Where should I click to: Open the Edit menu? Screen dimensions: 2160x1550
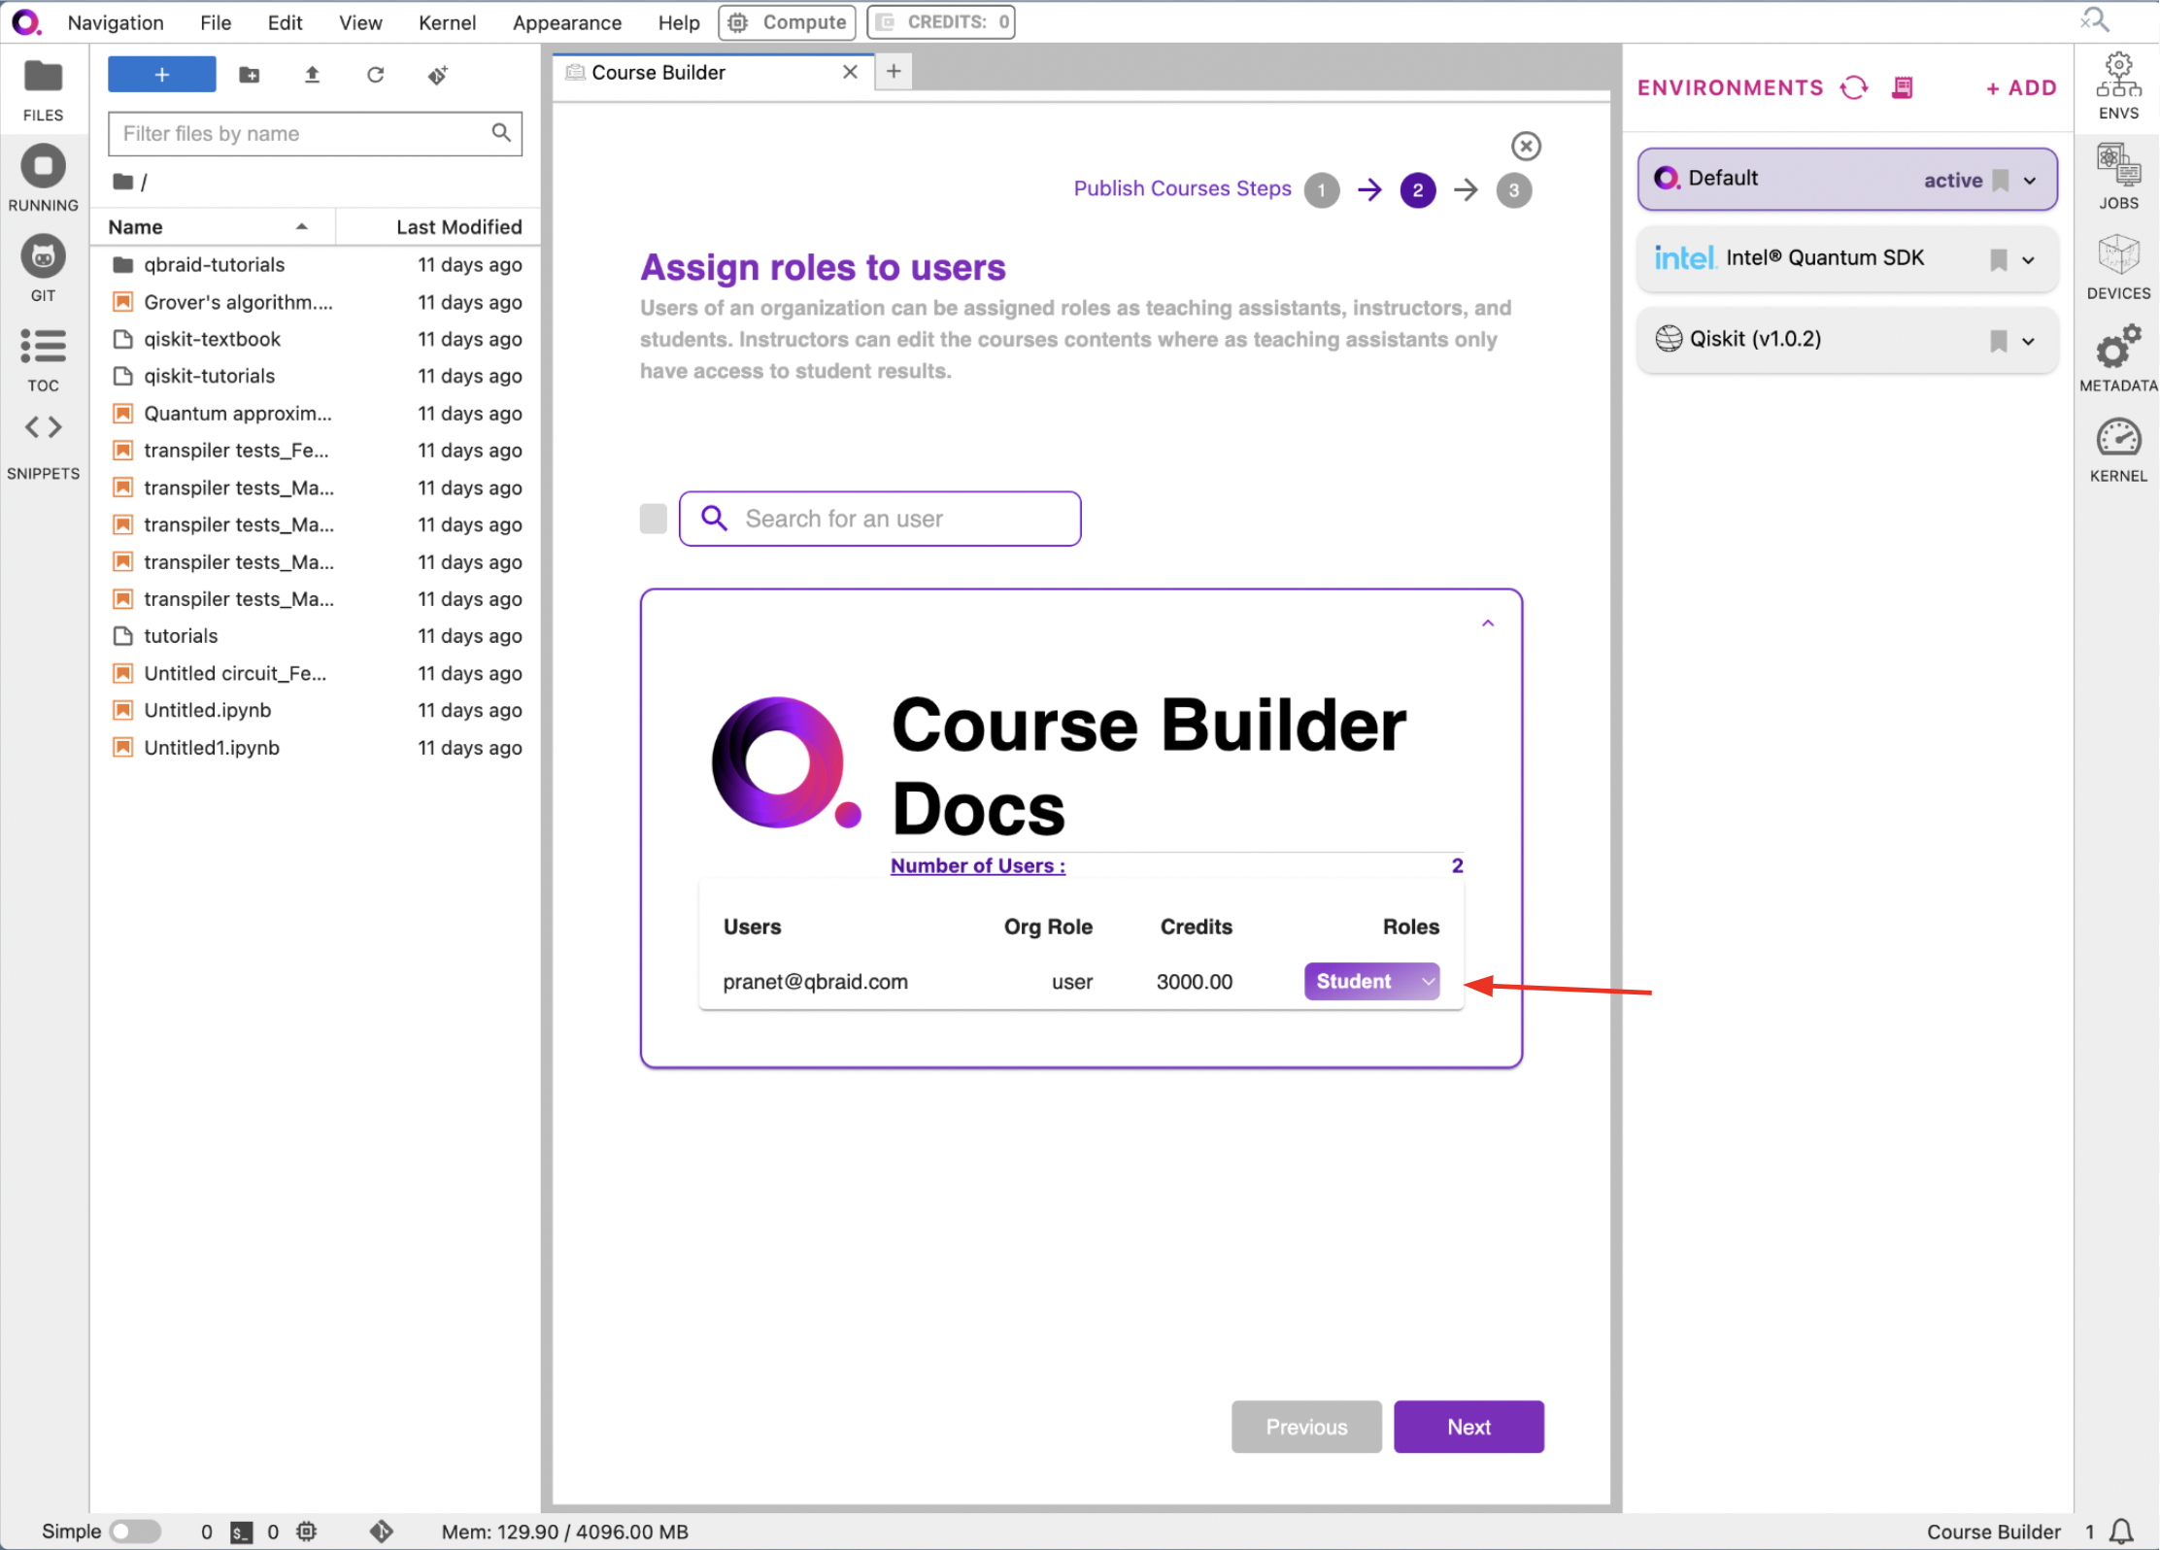pos(285,21)
